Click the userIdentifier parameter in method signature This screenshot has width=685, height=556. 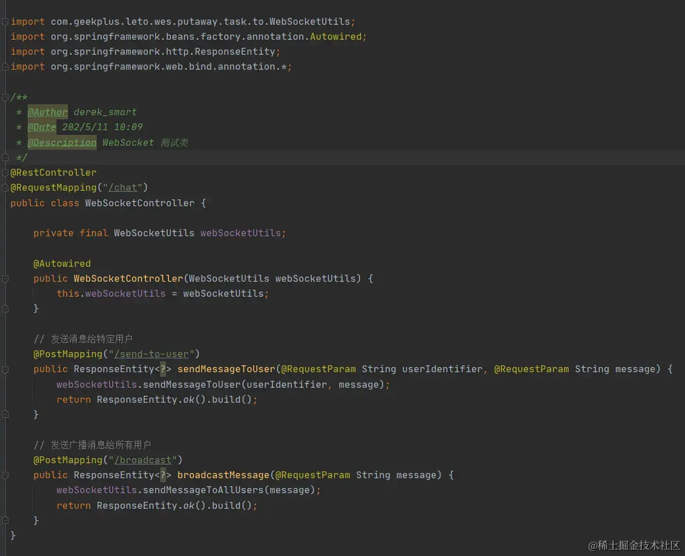tap(442, 369)
